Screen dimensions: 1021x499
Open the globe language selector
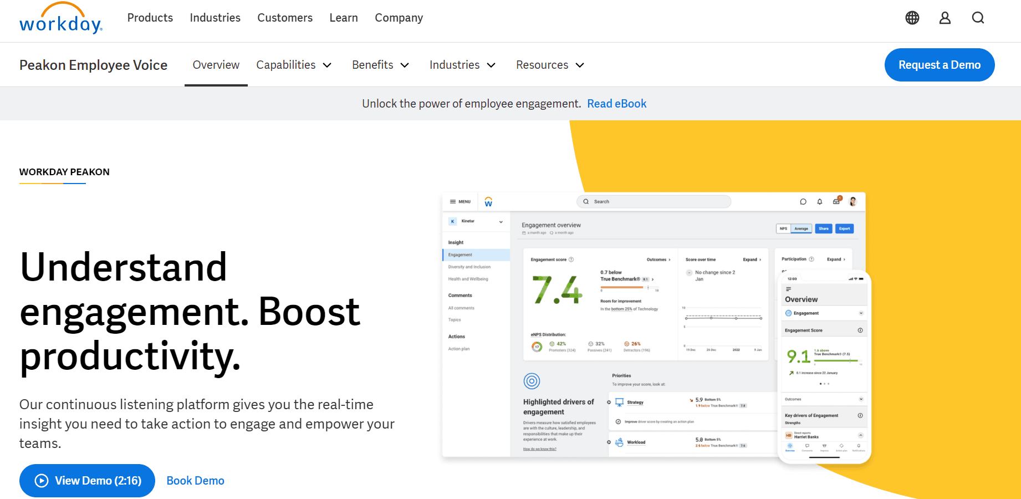tap(912, 18)
